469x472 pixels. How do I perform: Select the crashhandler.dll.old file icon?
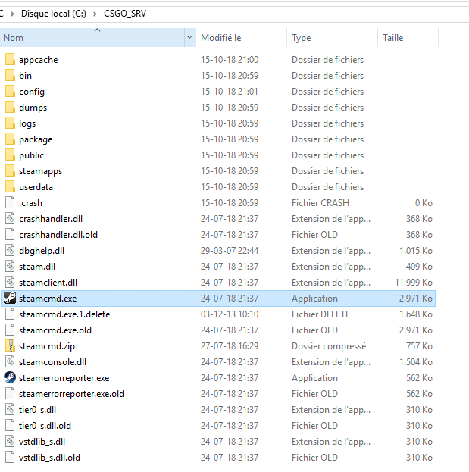click(10, 235)
